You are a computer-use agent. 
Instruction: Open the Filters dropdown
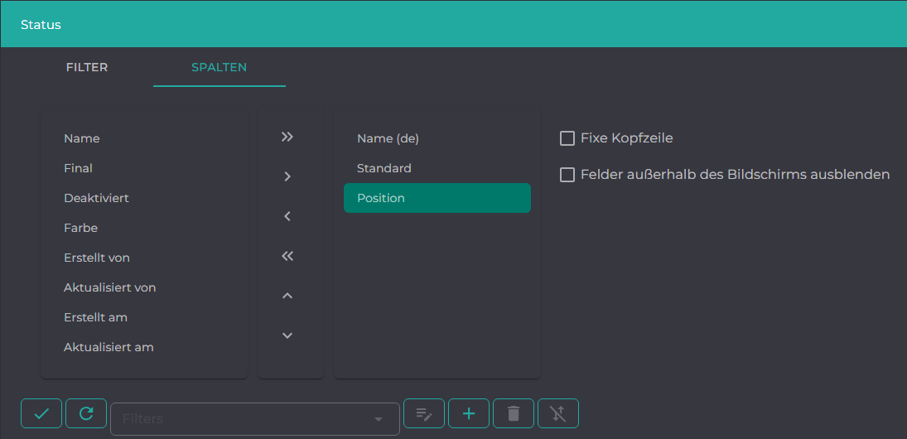255,419
